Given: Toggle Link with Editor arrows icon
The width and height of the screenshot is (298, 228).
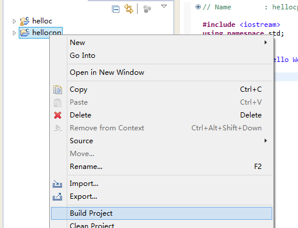Looking at the screenshot, I should [129, 9].
